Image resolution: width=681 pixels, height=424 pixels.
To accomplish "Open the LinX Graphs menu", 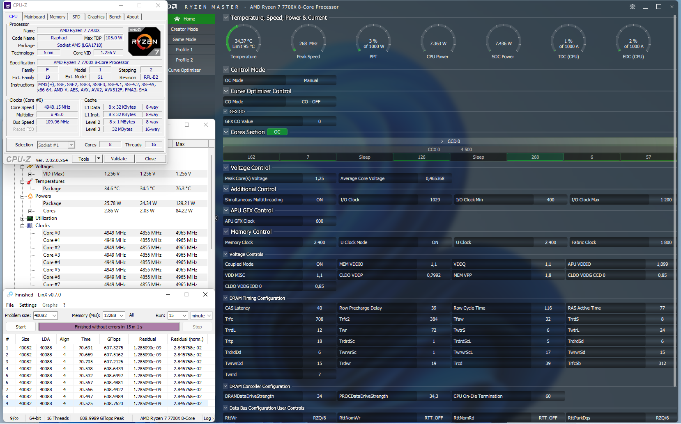I will coord(50,305).
